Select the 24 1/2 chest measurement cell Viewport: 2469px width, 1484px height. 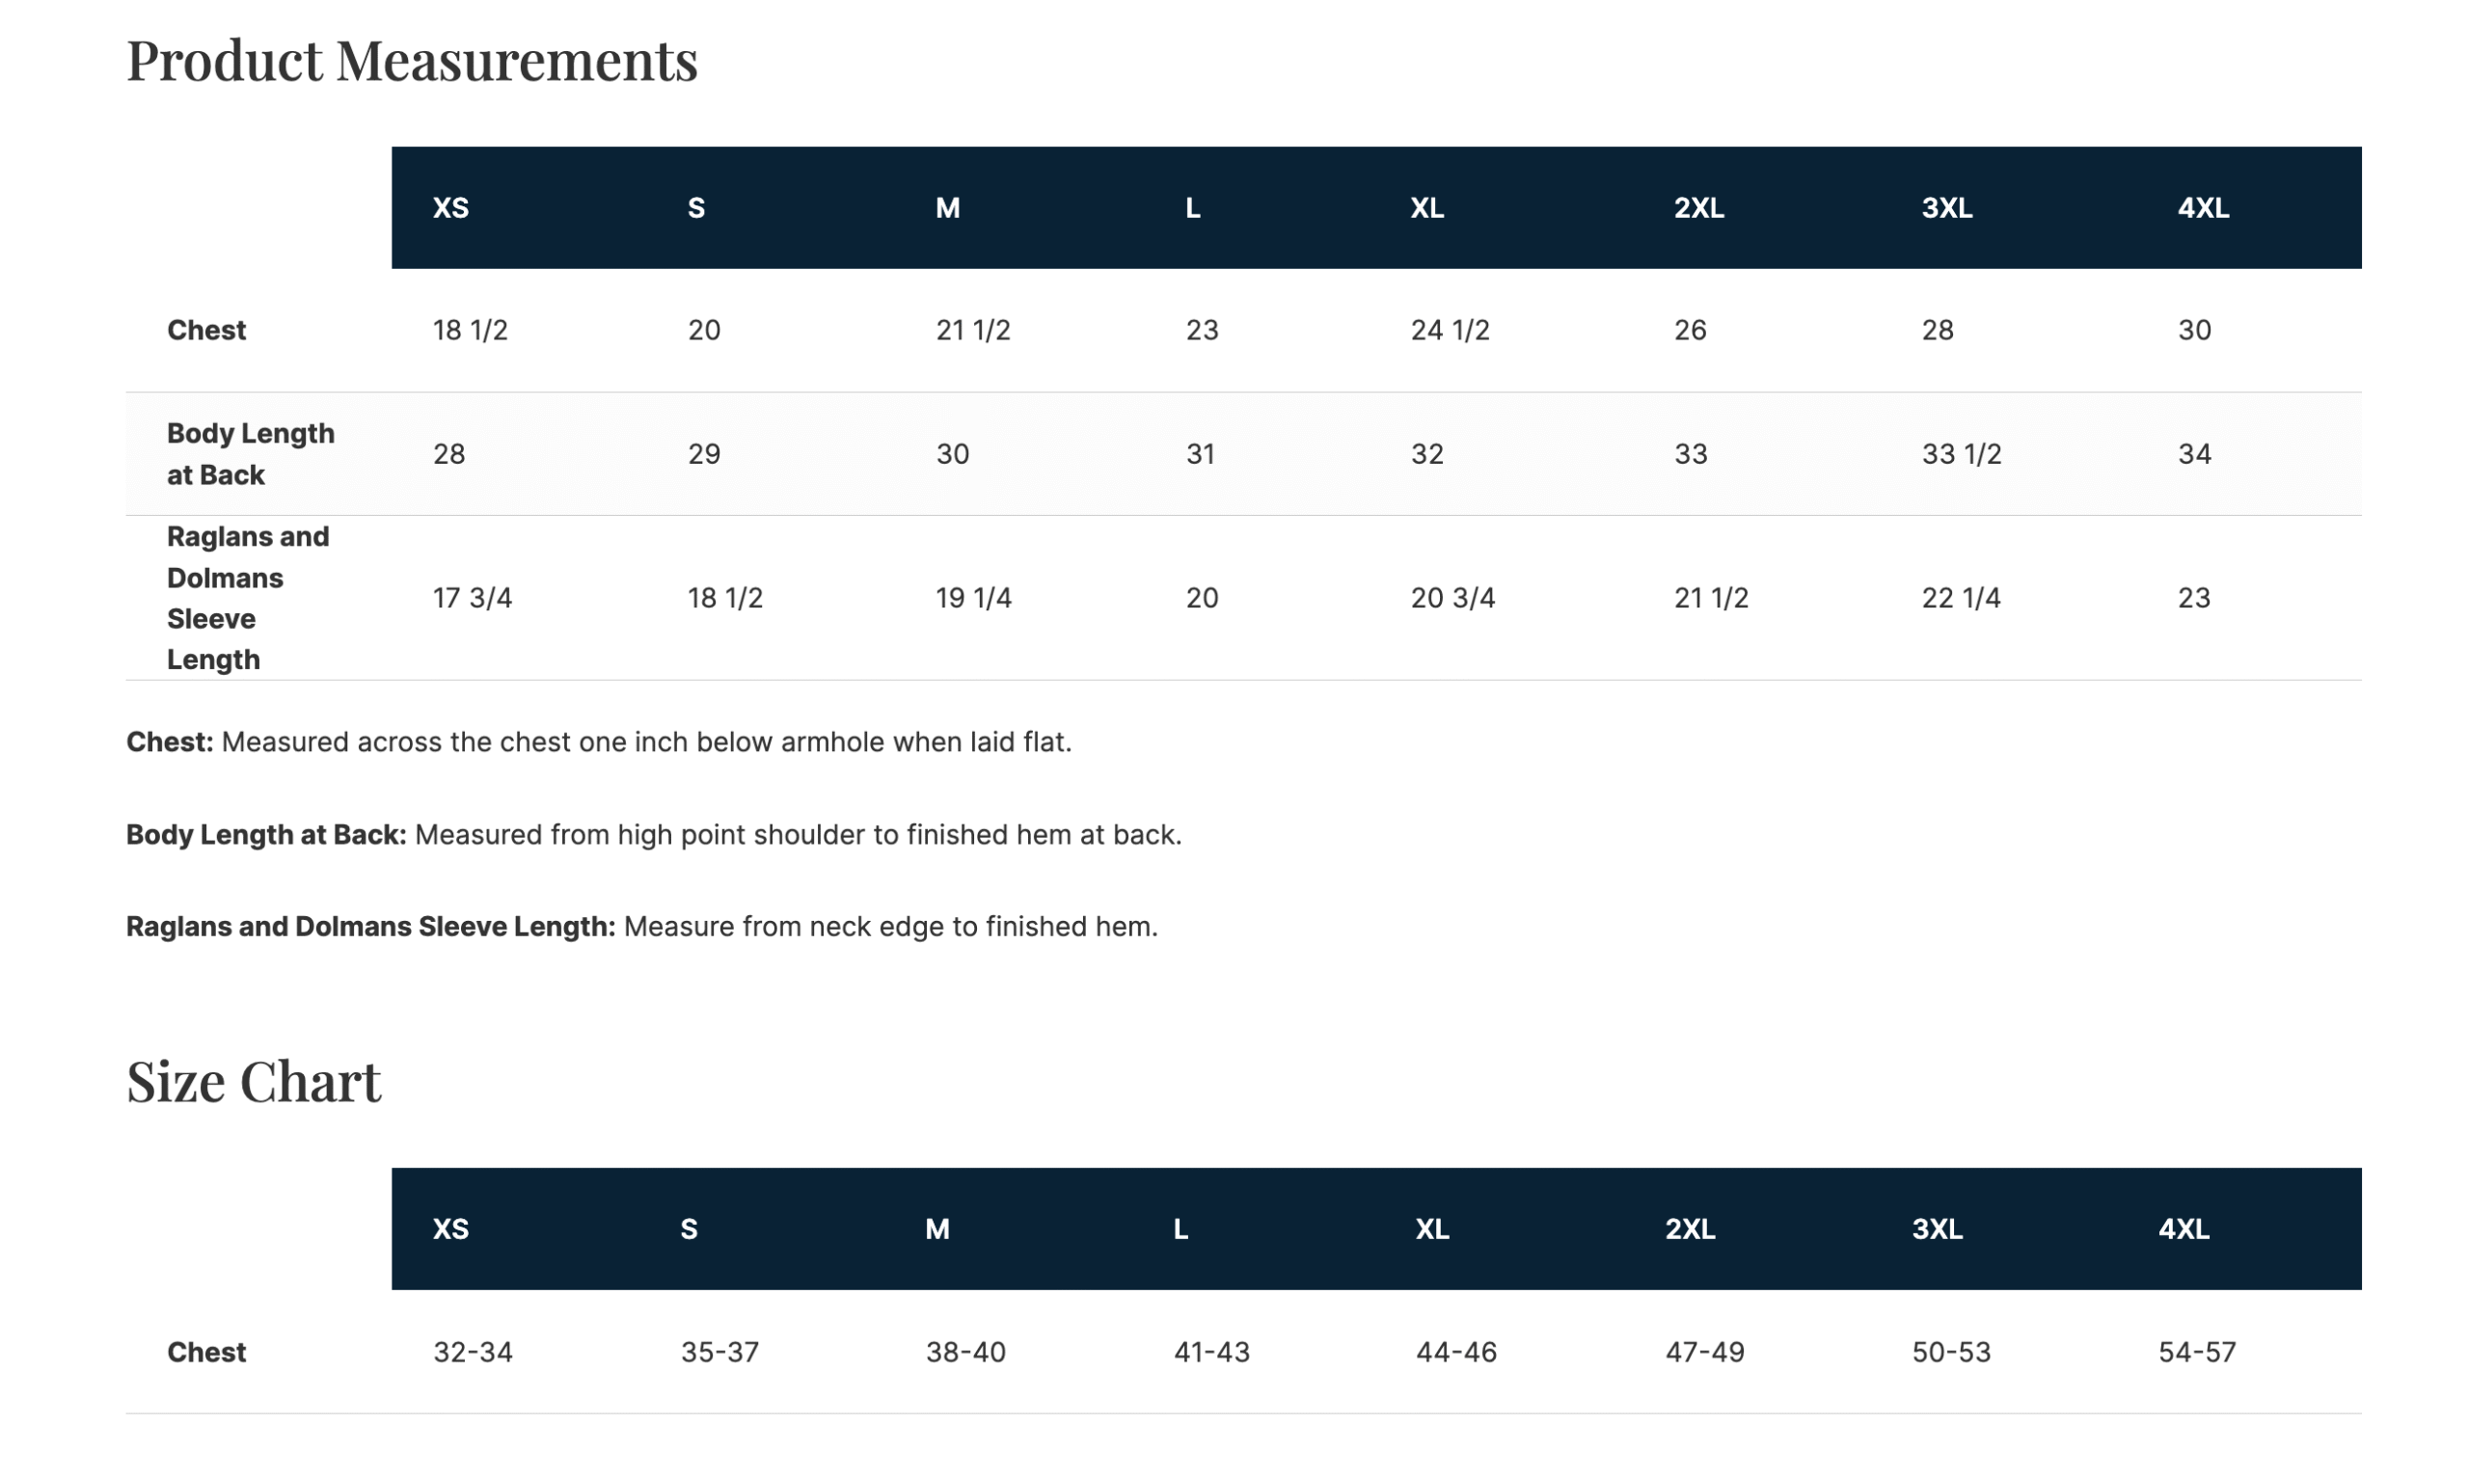[x=1449, y=330]
